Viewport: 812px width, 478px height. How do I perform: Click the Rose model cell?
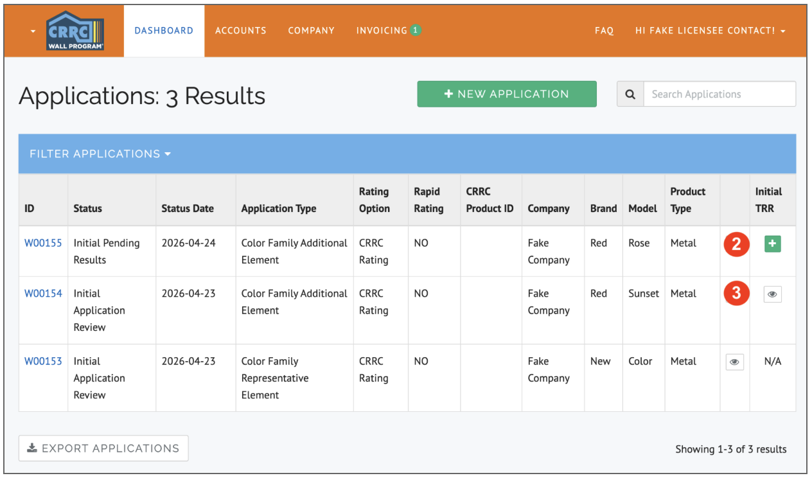coord(644,251)
